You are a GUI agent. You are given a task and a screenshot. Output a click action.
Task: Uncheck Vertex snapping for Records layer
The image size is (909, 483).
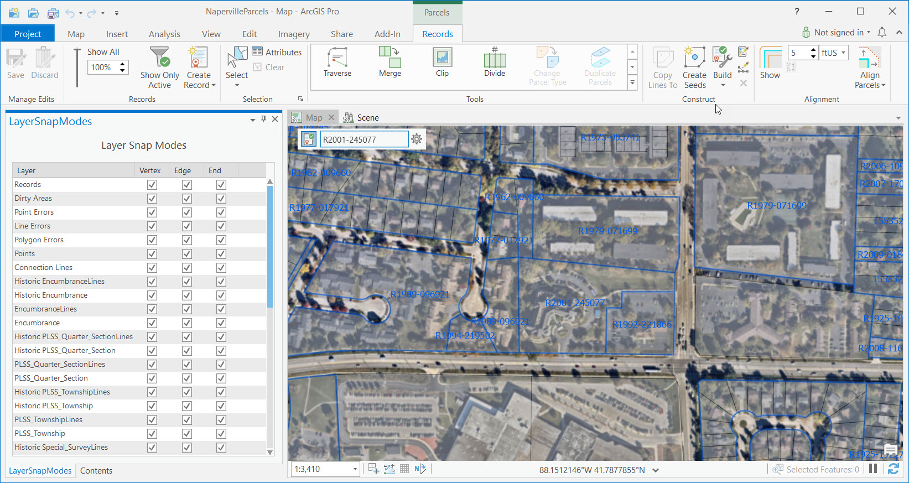coord(152,185)
